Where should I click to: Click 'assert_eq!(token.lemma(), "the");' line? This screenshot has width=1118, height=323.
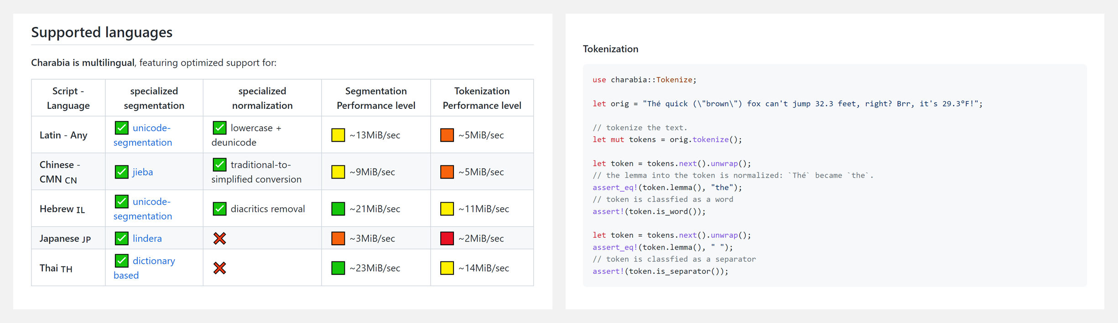[x=667, y=187]
